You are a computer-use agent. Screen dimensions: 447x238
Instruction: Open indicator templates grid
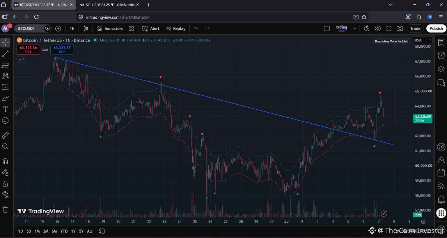pos(131,28)
